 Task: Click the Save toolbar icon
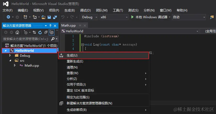(x=49, y=17)
